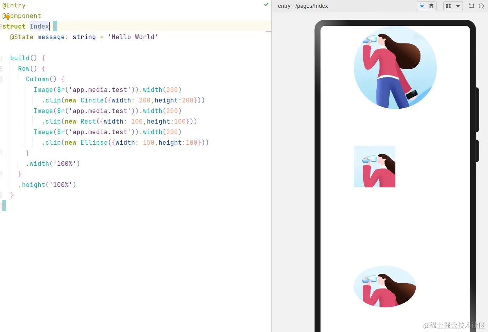Click the yellow lightbulb hint on @Component
Image resolution: width=488 pixels, height=332 pixels.
(x=7, y=17)
